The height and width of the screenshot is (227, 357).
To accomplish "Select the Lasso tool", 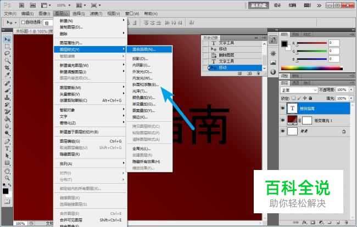I will click(7, 54).
